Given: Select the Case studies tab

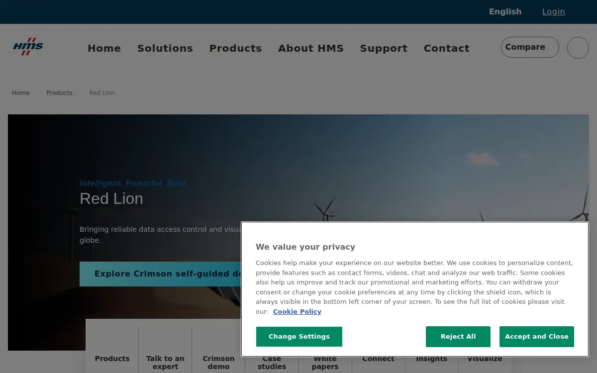Looking at the screenshot, I should click(272, 362).
